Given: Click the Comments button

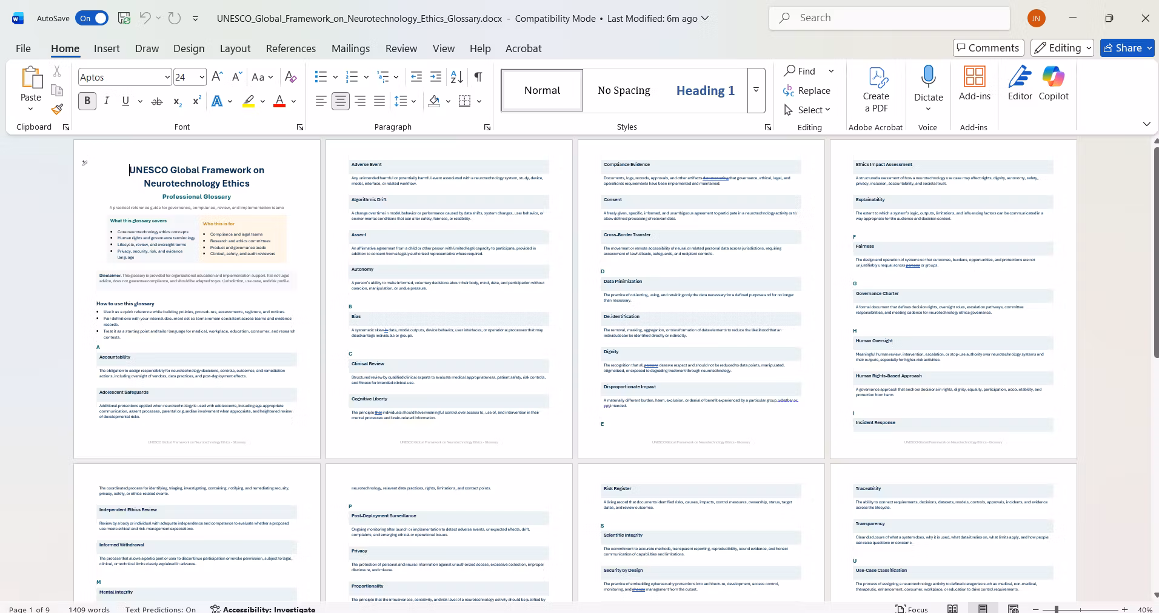Looking at the screenshot, I should 989,48.
